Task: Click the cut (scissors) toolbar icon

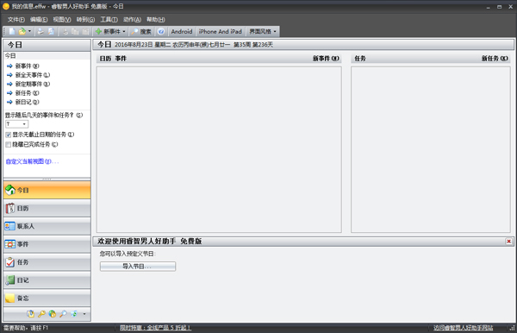Action: pyautogui.click(x=65, y=32)
